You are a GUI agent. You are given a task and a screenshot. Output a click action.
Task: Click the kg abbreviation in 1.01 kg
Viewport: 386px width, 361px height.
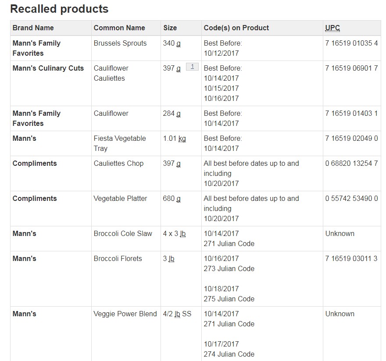[x=182, y=139]
